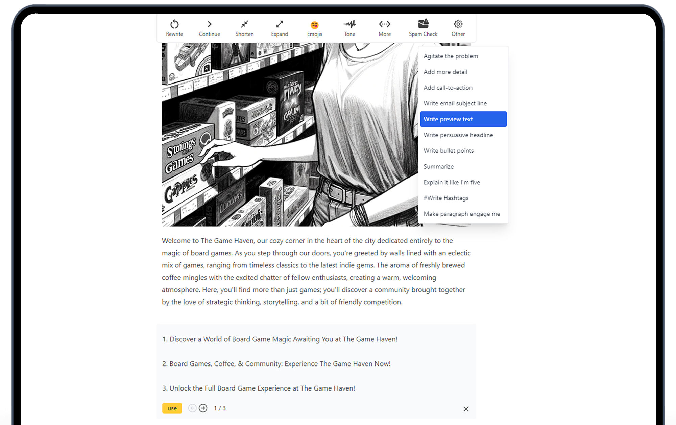Choose Write email subject line
676x425 pixels.
tap(455, 103)
